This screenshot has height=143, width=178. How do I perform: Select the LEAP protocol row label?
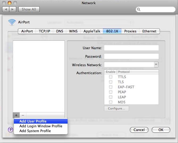pyautogui.click(x=122, y=97)
